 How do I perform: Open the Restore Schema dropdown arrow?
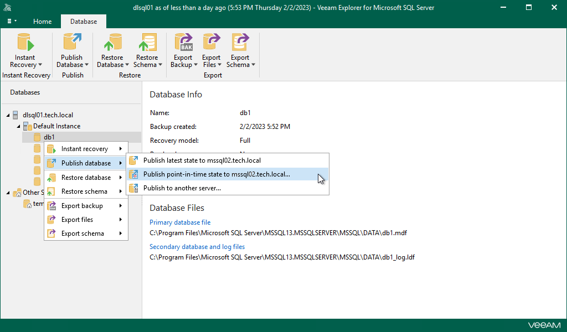pyautogui.click(x=160, y=65)
